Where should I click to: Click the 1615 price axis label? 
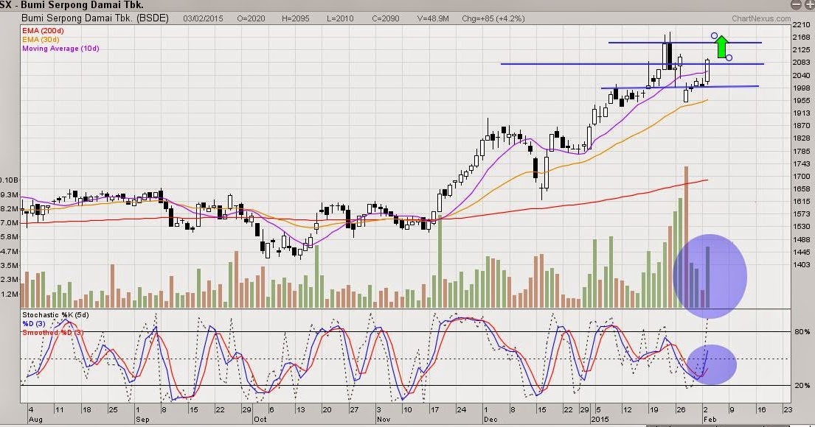click(x=802, y=201)
